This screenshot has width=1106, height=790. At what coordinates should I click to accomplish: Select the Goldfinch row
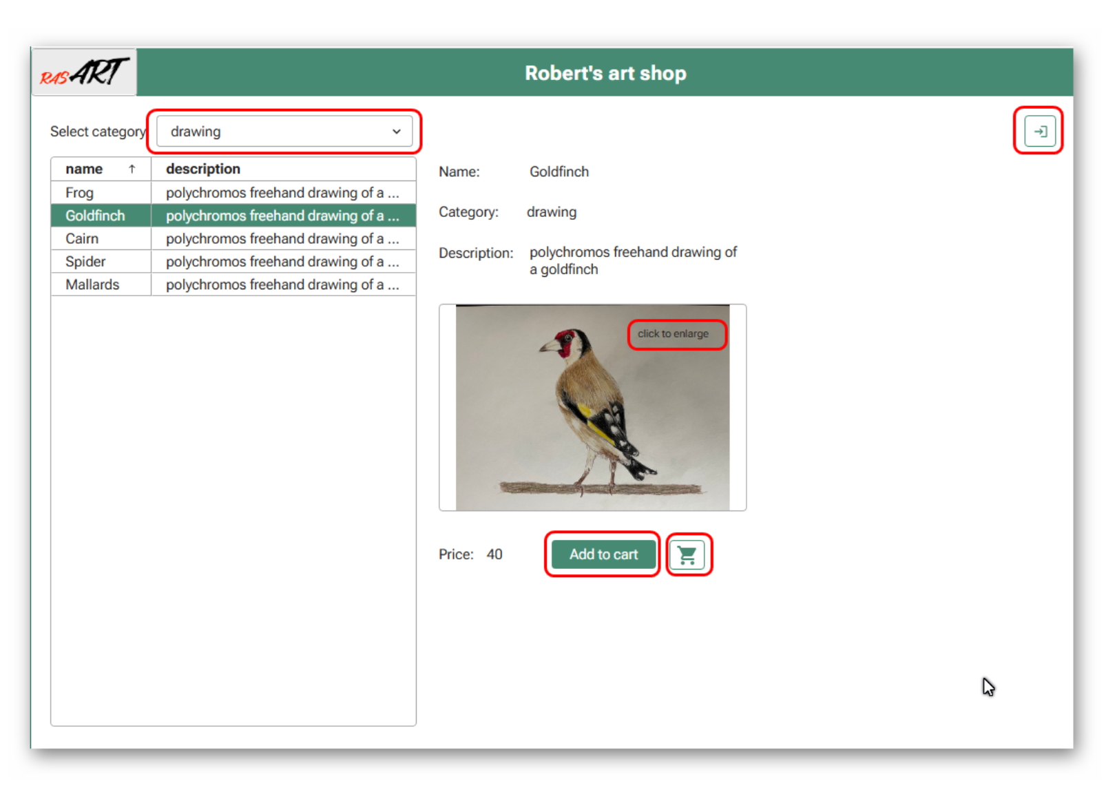[233, 216]
